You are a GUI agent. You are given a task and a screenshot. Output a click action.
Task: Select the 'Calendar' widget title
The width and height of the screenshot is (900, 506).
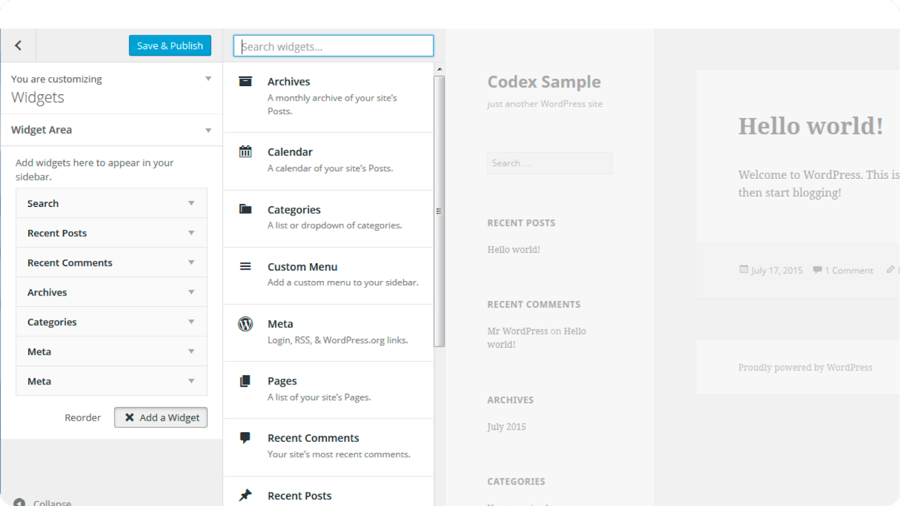point(290,152)
